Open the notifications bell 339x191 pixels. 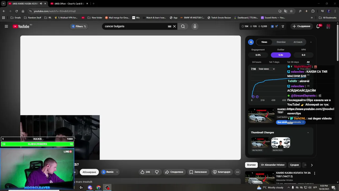tap(318, 26)
